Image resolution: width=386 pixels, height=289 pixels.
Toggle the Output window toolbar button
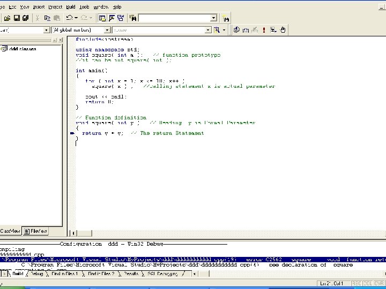112,18
